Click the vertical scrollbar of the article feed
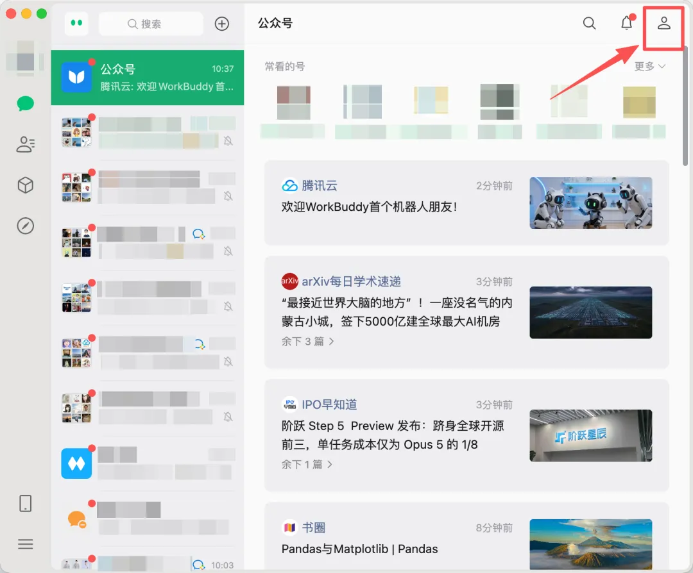Screen dimensions: 693x573 (x=685, y=105)
